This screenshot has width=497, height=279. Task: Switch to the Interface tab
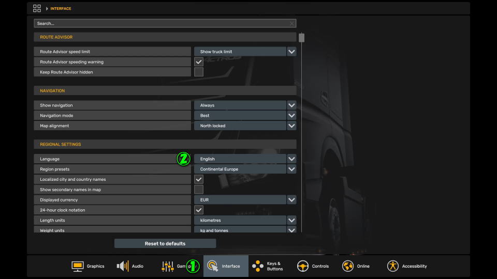[x=226, y=266]
